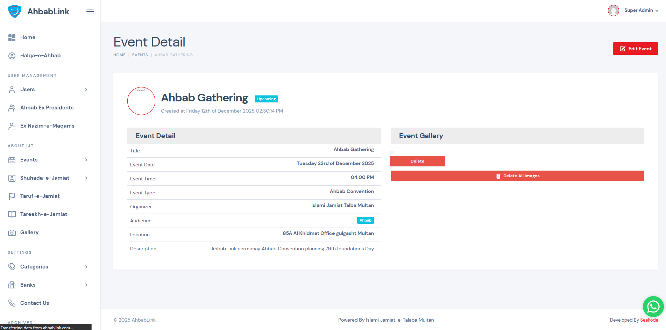Screen dimensions: 666x330
Task: Open the Super Admin dropdown arrow
Action: point(657,11)
